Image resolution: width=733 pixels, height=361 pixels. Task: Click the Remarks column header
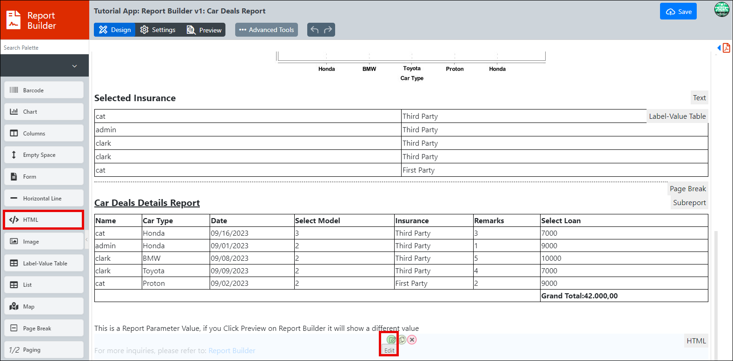point(507,221)
